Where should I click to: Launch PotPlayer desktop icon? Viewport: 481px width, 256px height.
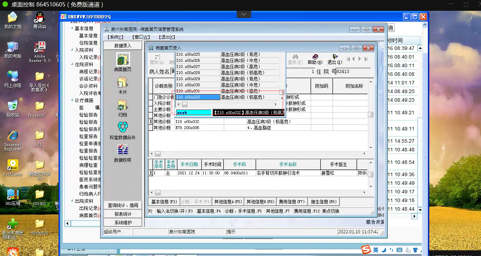click(x=13, y=165)
